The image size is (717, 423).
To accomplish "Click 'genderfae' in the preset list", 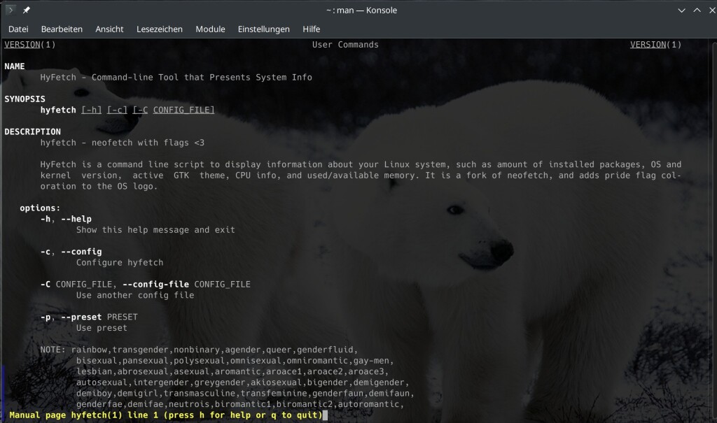I will [99, 404].
